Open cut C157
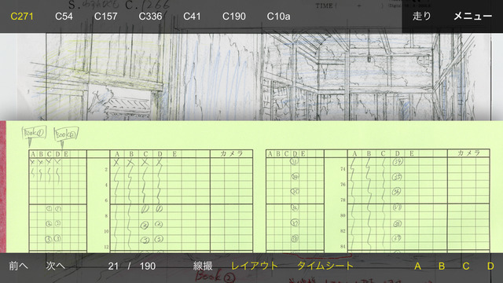This screenshot has width=503, height=283. [105, 17]
